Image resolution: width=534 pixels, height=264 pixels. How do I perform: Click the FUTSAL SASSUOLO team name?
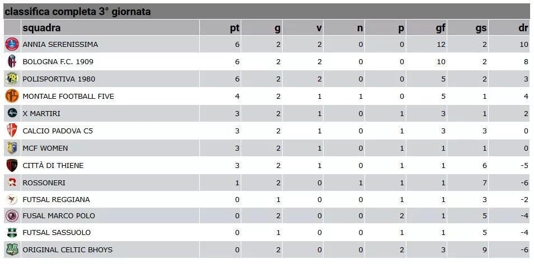coord(57,233)
